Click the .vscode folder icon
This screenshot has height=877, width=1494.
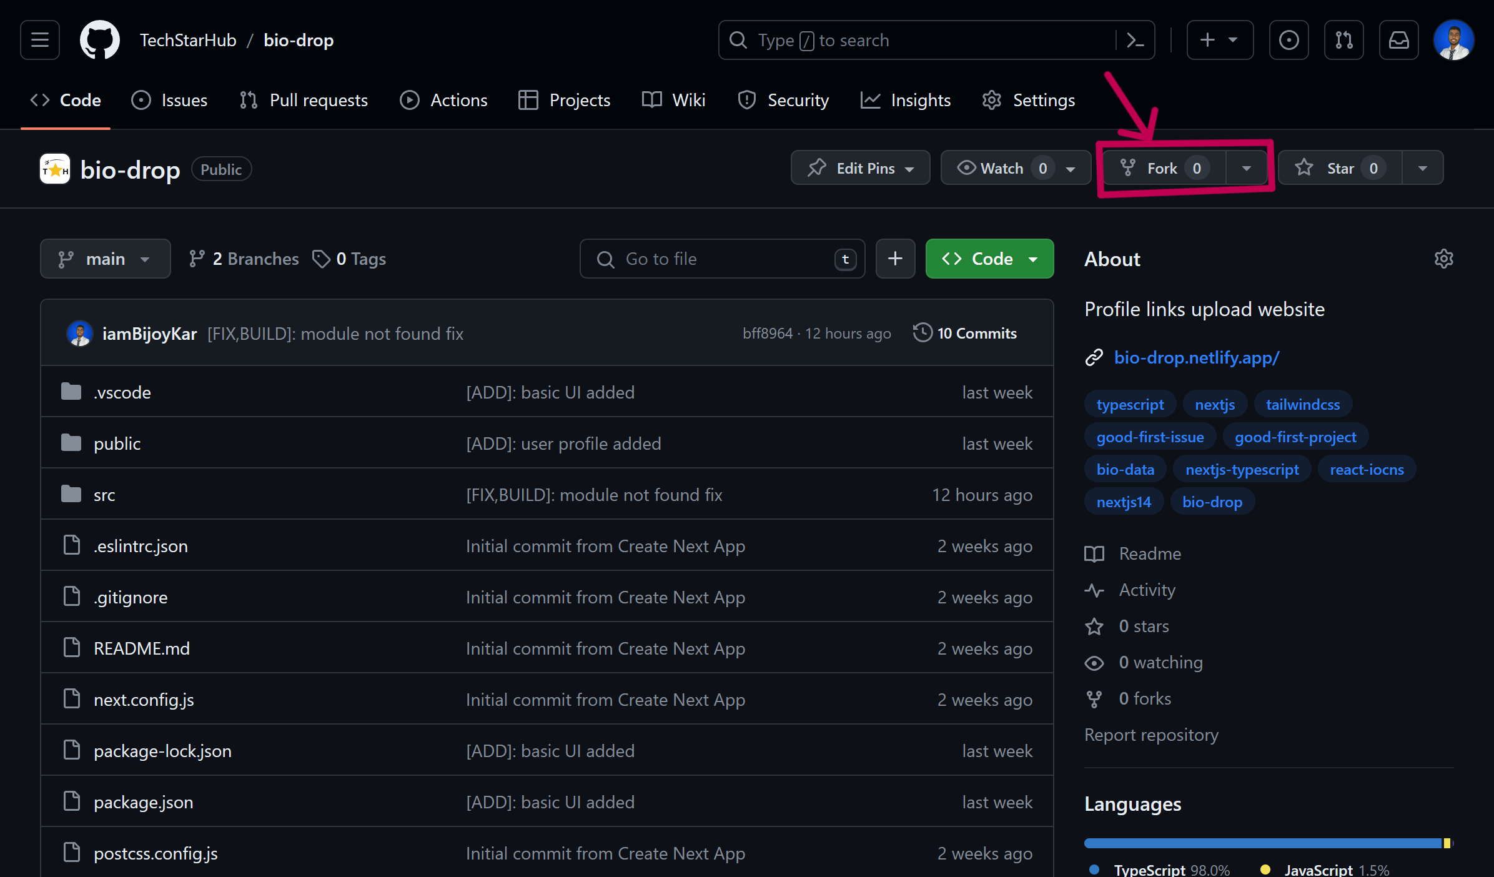coord(71,392)
